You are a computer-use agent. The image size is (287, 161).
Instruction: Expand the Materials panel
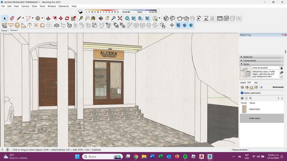point(248,57)
